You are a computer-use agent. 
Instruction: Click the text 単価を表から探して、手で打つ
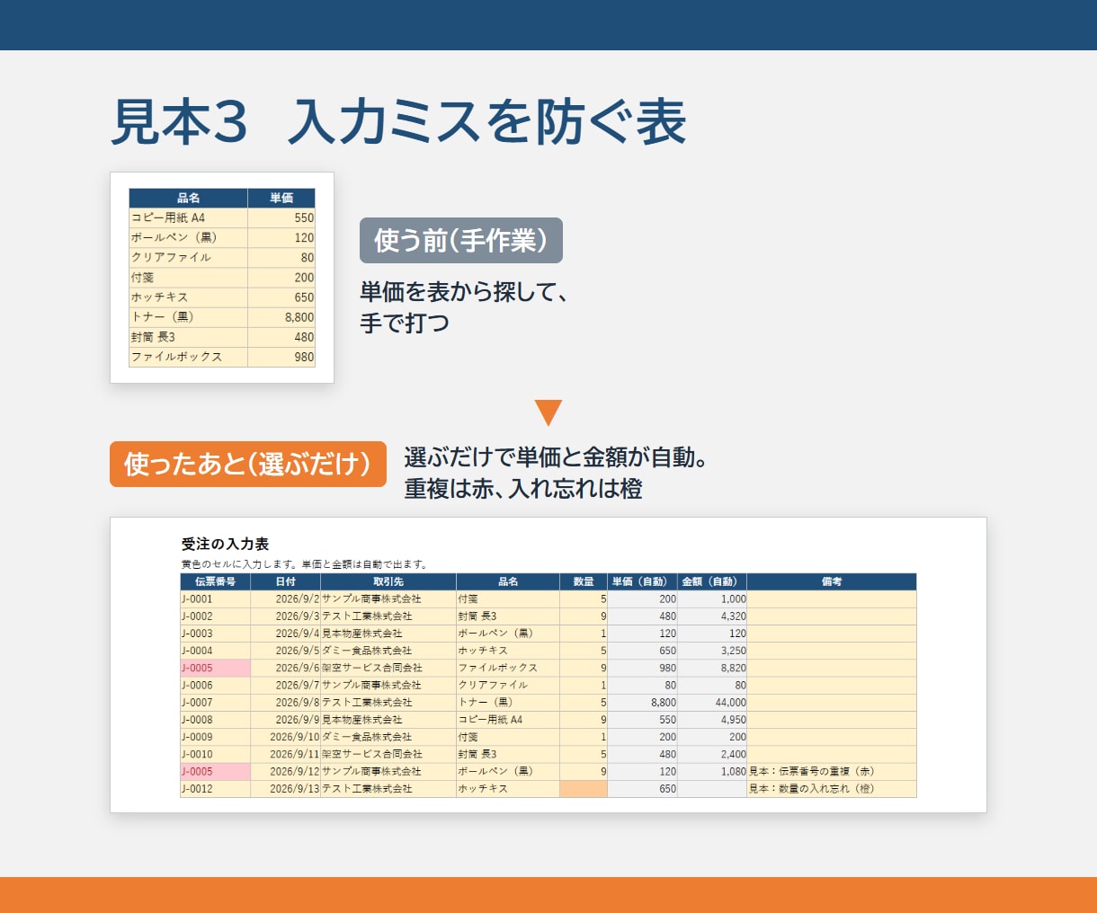pos(463,307)
